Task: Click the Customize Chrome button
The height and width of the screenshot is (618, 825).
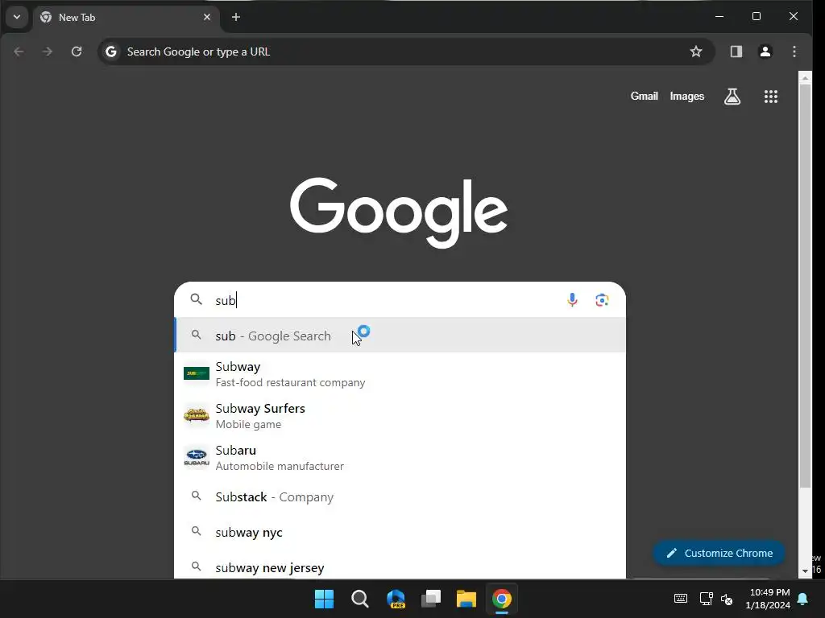Action: tap(719, 553)
